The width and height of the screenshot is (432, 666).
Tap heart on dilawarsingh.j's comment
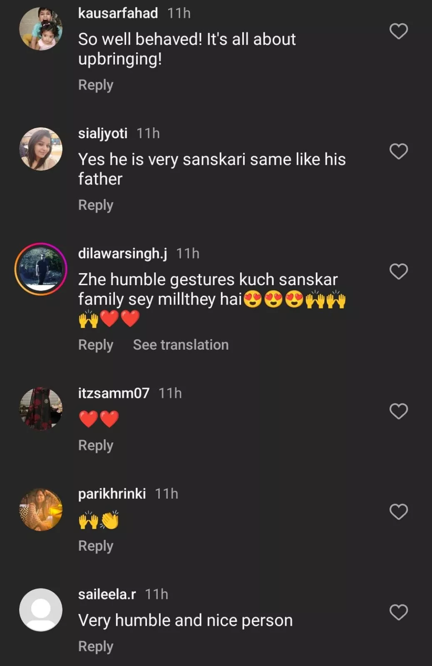coord(398,272)
